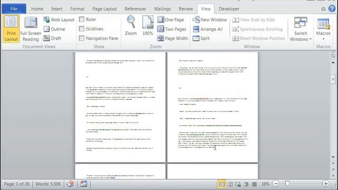This screenshot has width=338, height=190.
Task: Open the File tab
Action: (14, 9)
